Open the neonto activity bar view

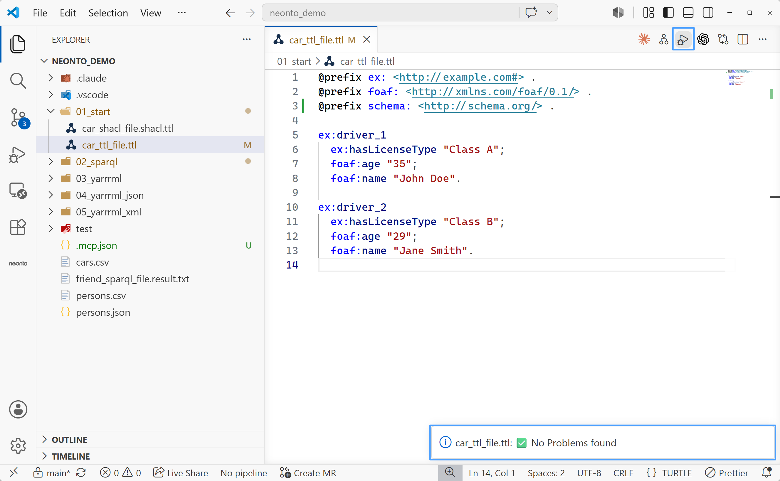coord(18,264)
